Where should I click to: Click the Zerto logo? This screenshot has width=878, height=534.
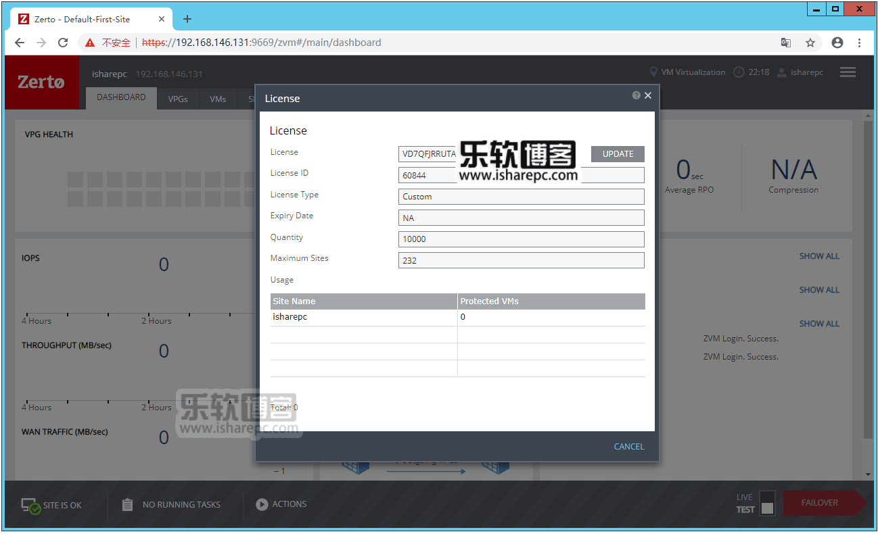click(42, 82)
